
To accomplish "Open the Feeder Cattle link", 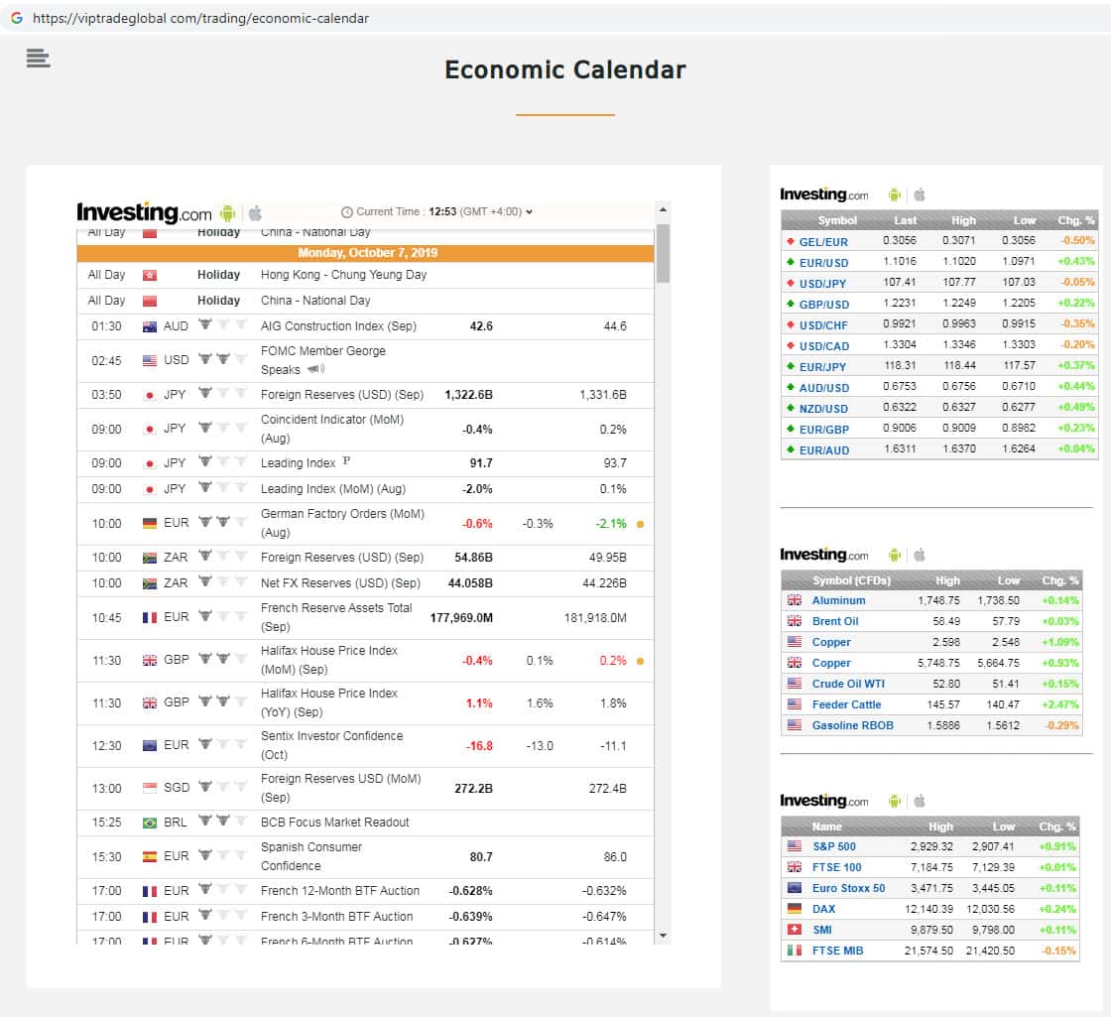I will [846, 704].
